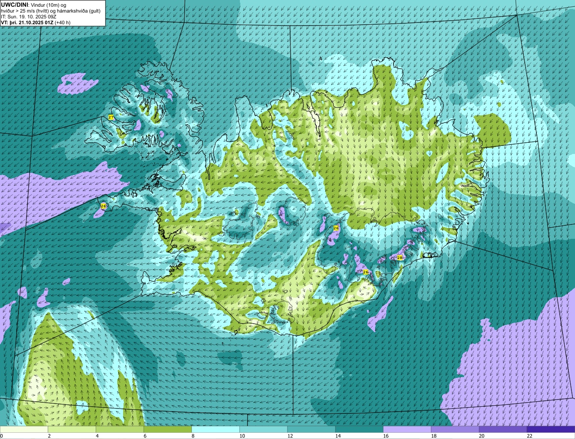Select the 0–2 m/s palest yellow legend swatch
Image resolution: width=575 pixels, height=439 pixels.
pos(24,429)
